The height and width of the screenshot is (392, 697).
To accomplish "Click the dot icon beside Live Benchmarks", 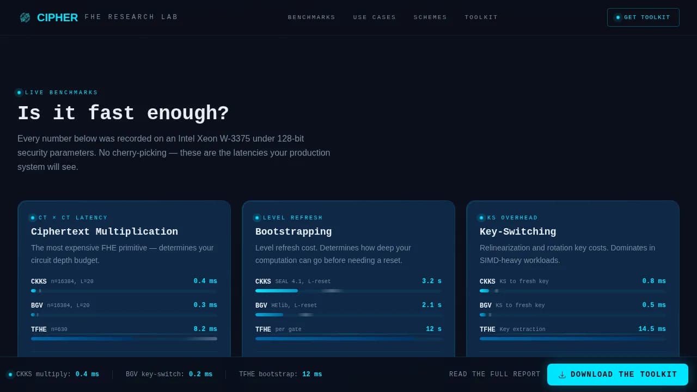I will click(19, 93).
